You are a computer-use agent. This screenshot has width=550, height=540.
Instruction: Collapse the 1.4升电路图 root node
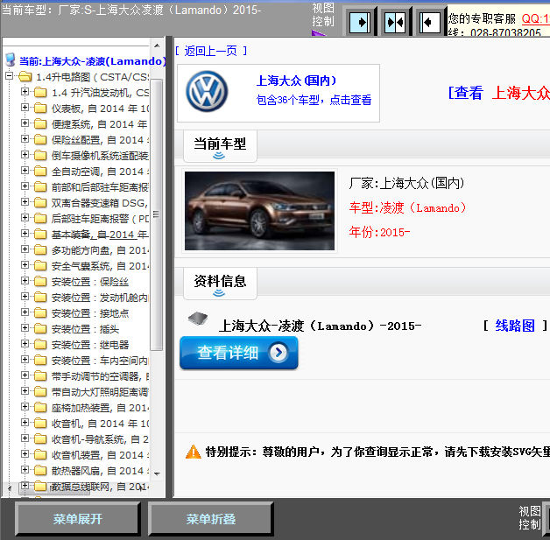[x=9, y=75]
